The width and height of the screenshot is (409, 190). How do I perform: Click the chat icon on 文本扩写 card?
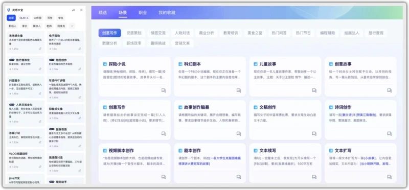tap(389, 177)
